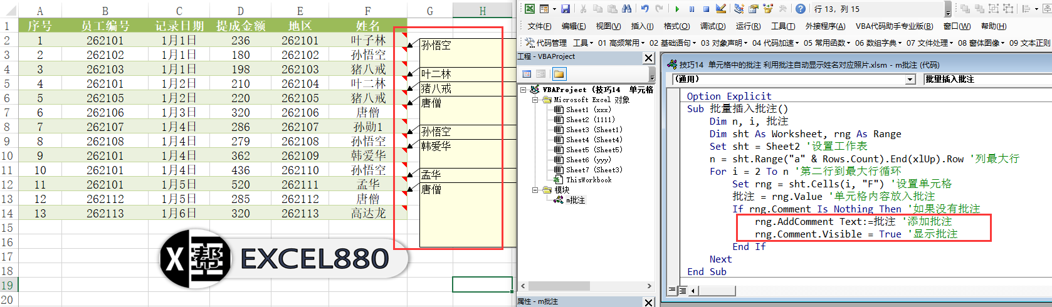Click the View Code icon in project panel
1052x307 pixels.
tap(527, 74)
